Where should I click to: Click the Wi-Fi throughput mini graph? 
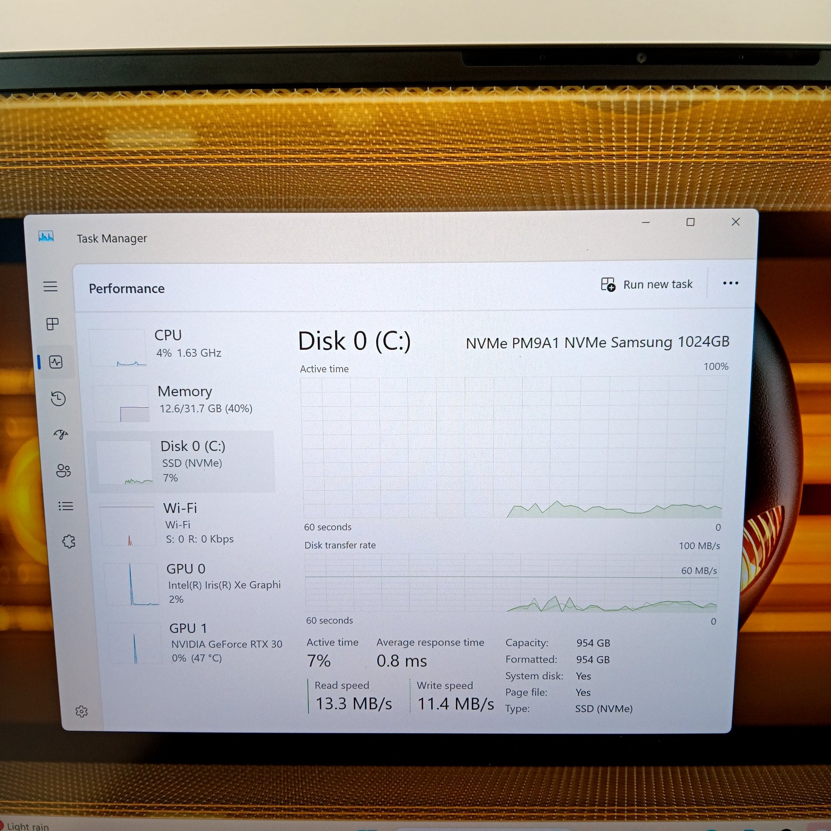(127, 525)
